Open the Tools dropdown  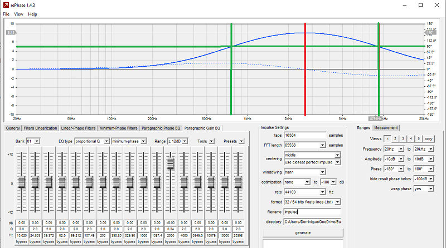tap(212, 141)
